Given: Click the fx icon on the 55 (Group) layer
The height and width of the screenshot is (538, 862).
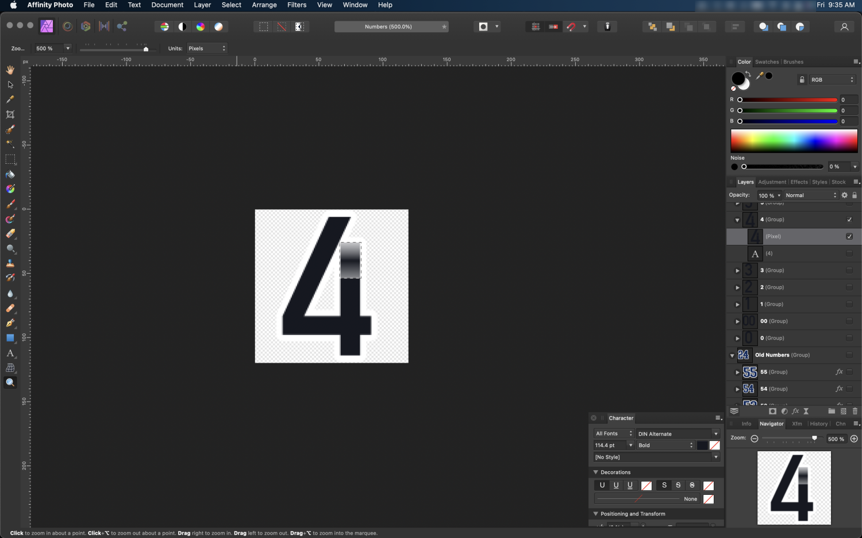Looking at the screenshot, I should point(838,372).
